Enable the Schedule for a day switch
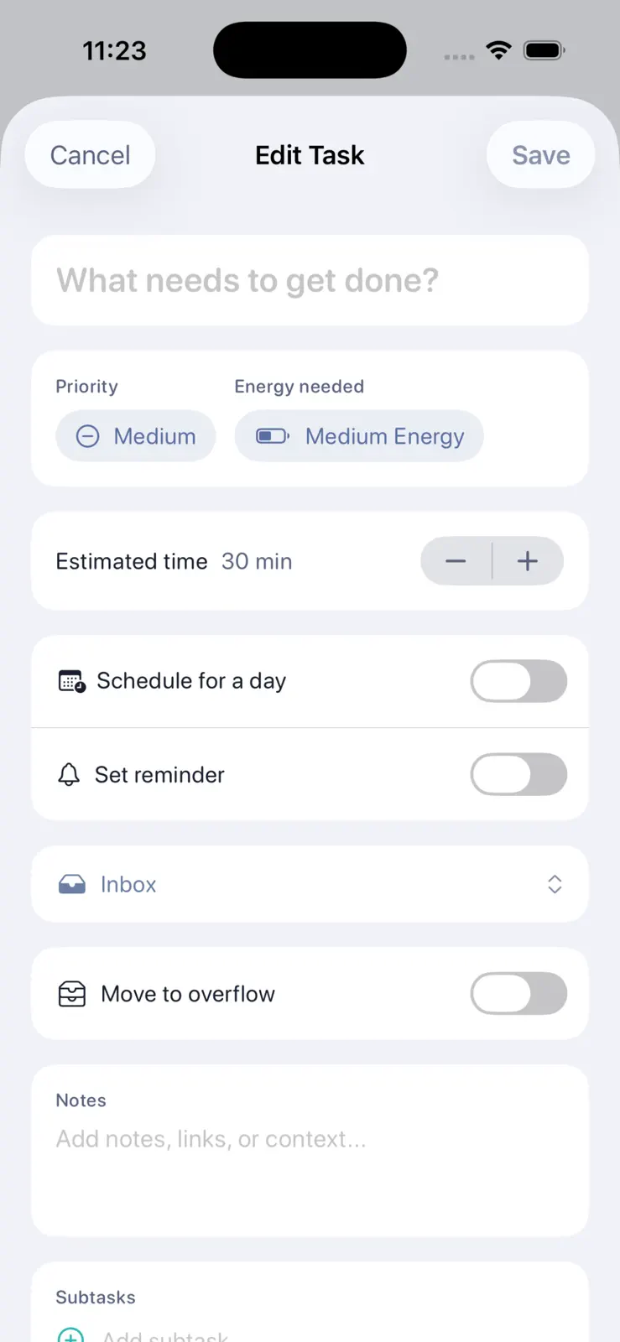This screenshot has width=620, height=1342. point(518,681)
